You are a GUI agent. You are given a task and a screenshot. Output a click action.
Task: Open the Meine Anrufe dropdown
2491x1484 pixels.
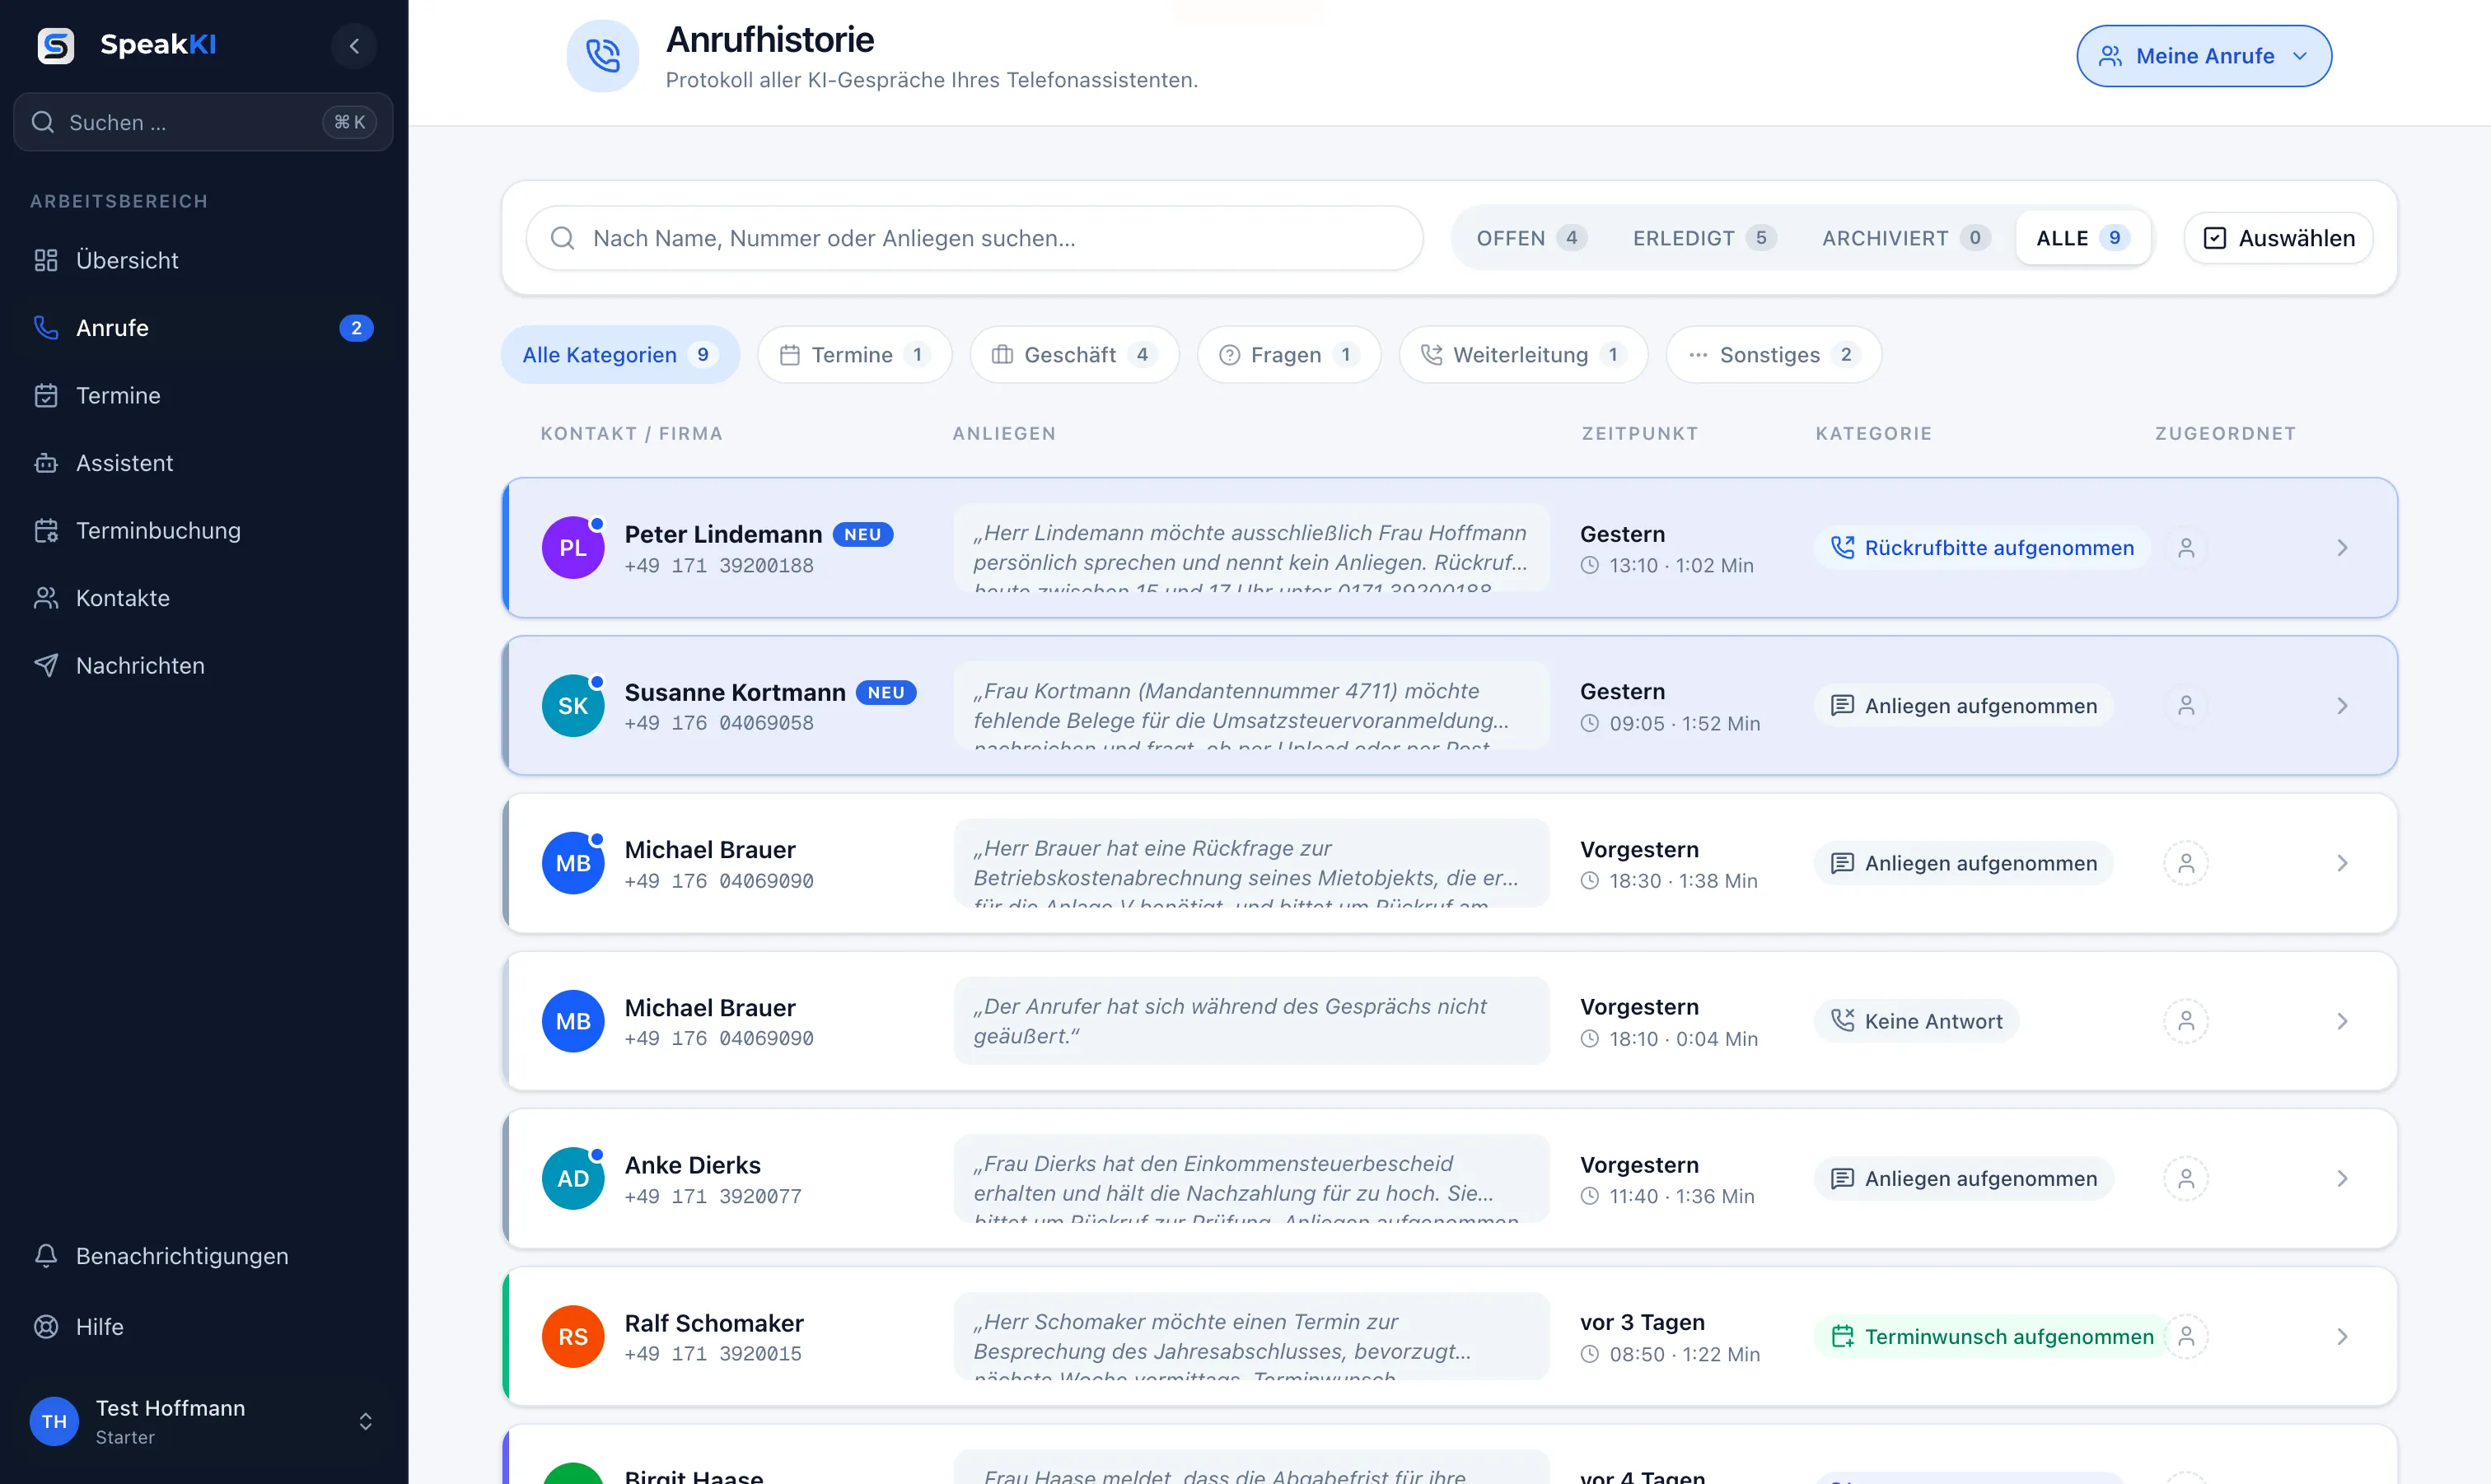pos(2204,56)
